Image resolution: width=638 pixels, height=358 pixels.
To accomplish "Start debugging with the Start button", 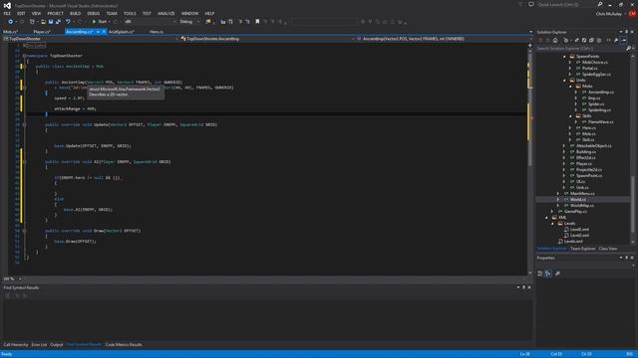I will 100,22.
